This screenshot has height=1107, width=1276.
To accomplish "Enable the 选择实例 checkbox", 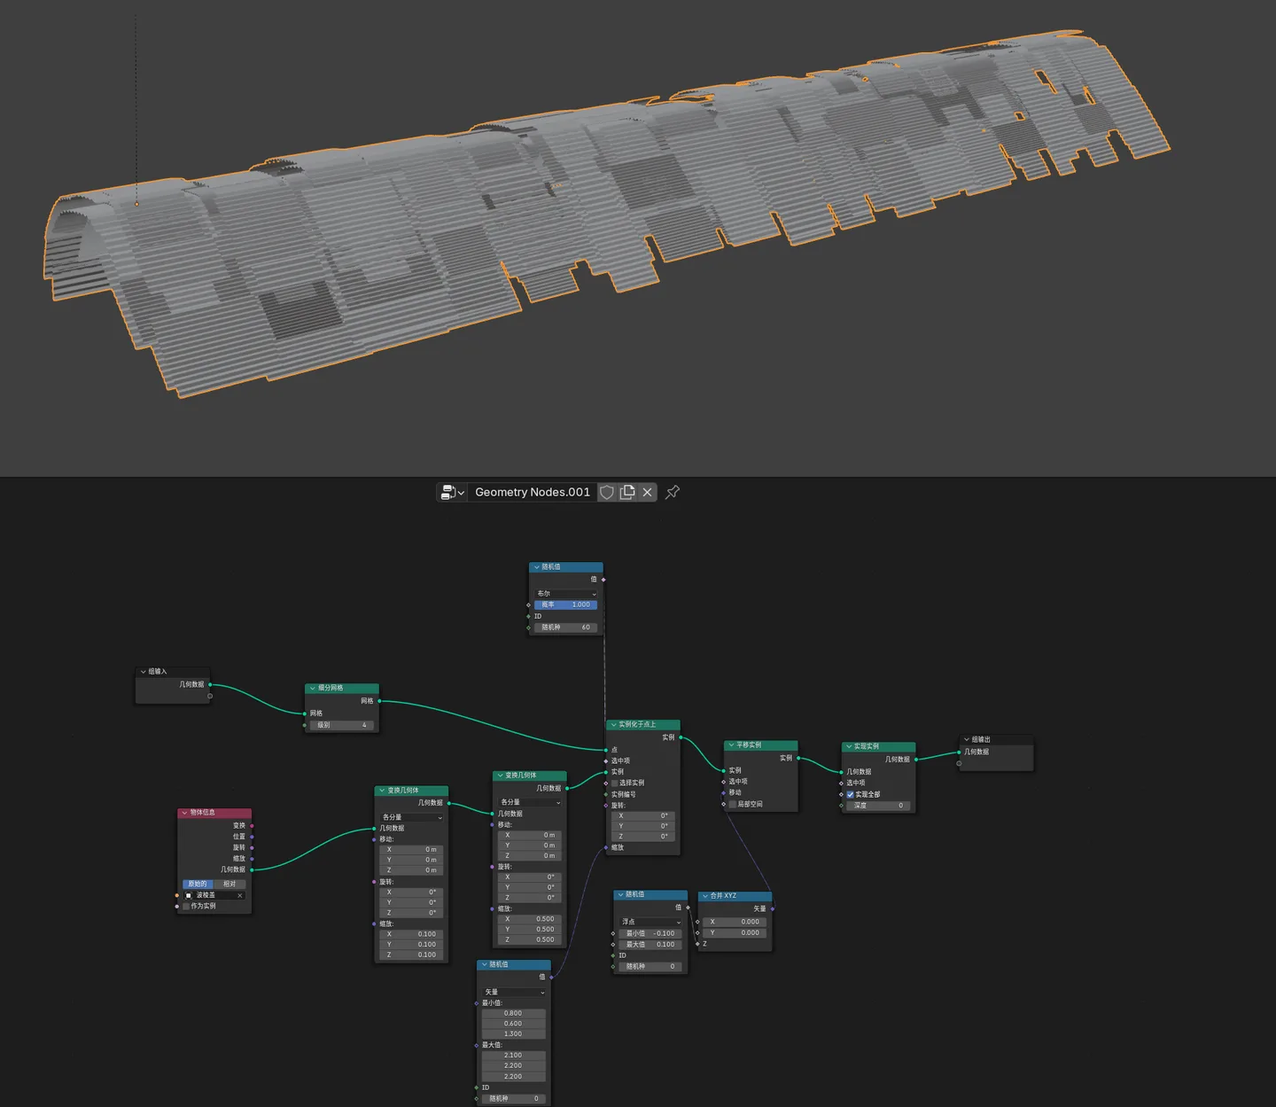I will point(614,783).
